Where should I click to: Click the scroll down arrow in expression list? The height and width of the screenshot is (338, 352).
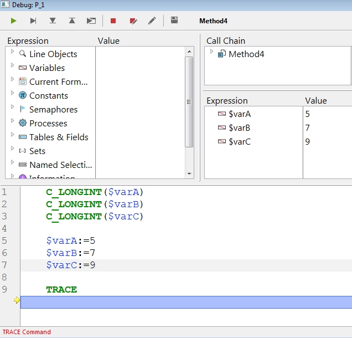point(189,173)
